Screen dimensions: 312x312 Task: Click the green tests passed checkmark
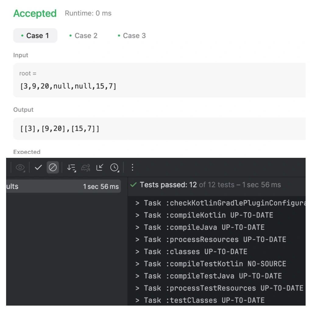(x=133, y=185)
